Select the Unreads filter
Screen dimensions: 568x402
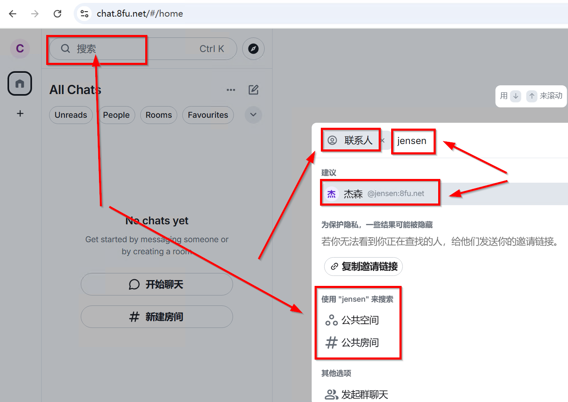[71, 115]
